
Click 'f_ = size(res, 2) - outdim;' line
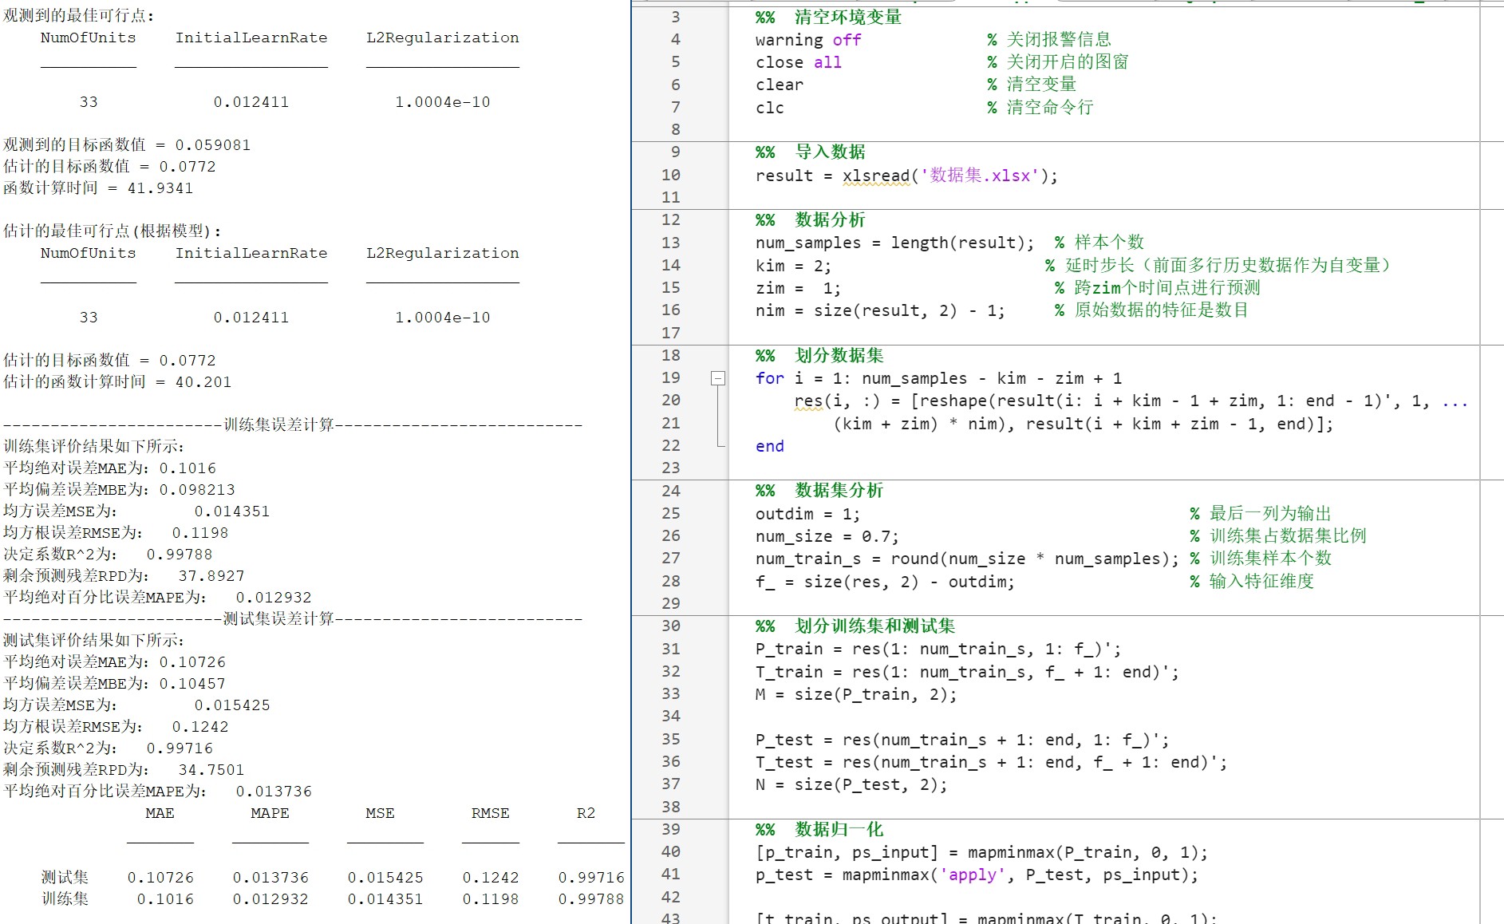tap(885, 582)
